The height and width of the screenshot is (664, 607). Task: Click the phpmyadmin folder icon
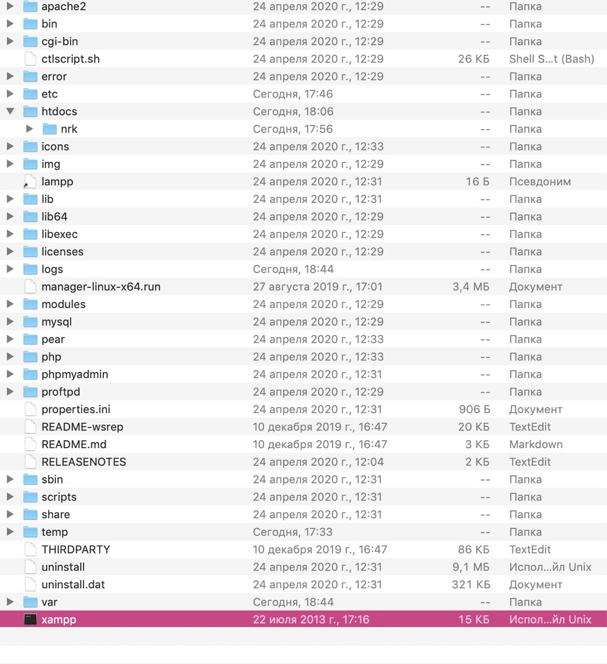point(31,374)
